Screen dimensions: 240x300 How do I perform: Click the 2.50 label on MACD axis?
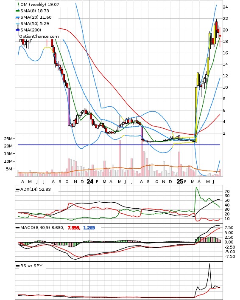(x=229, y=238)
